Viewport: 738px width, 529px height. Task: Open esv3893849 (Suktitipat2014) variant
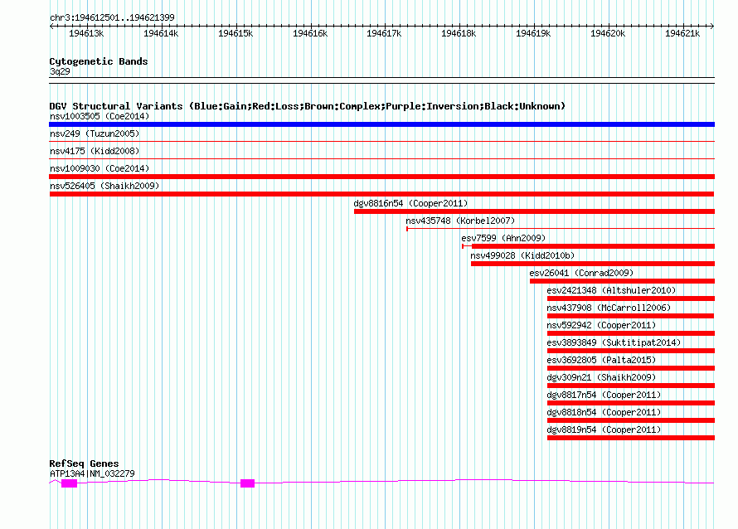(614, 342)
